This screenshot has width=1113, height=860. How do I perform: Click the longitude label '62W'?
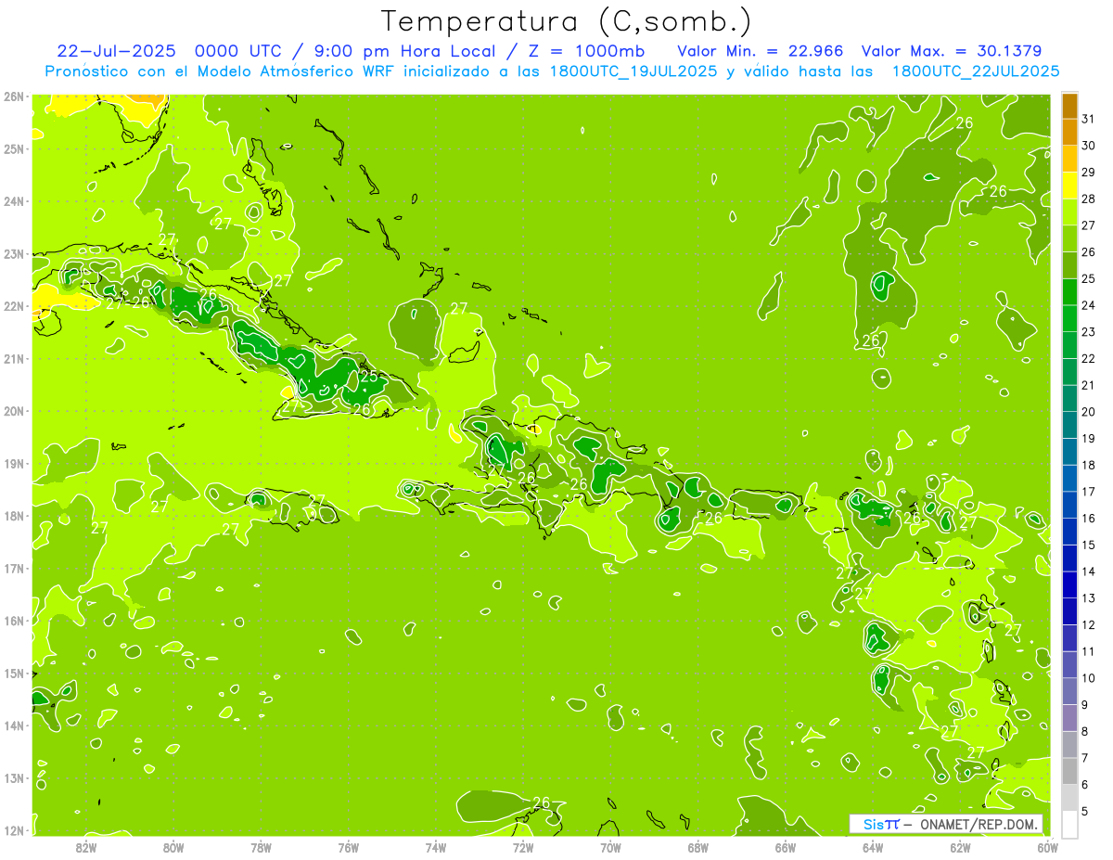coord(960,847)
